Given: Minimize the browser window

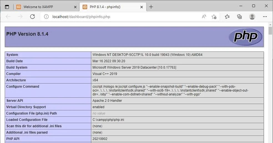Looking at the screenshot, I should pyautogui.click(x=241, y=6).
